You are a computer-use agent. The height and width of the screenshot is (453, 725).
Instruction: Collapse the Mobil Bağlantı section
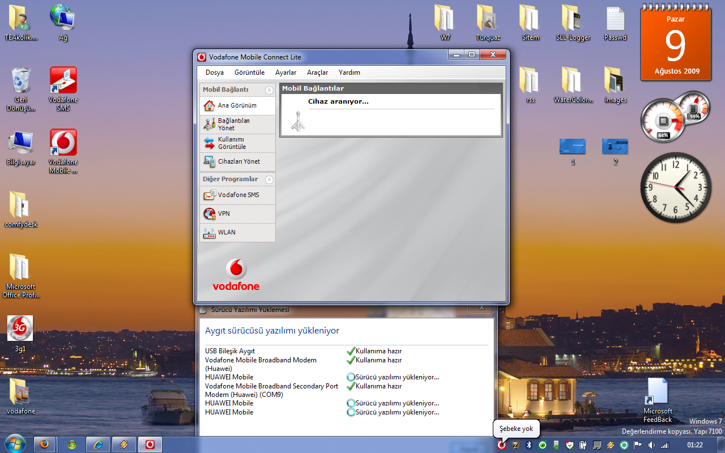click(x=269, y=90)
